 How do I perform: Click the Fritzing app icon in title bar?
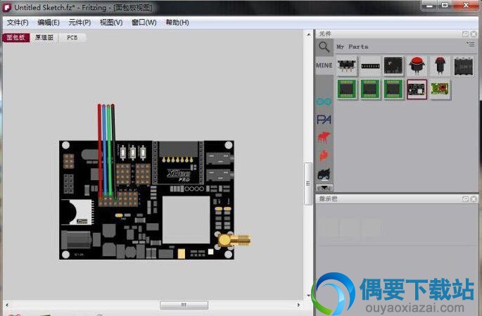pos(7,8)
